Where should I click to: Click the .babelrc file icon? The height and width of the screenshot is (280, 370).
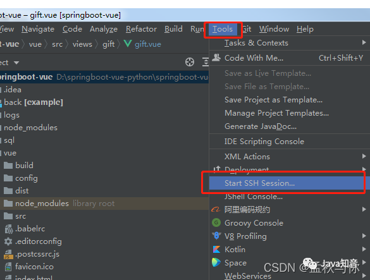(9, 229)
